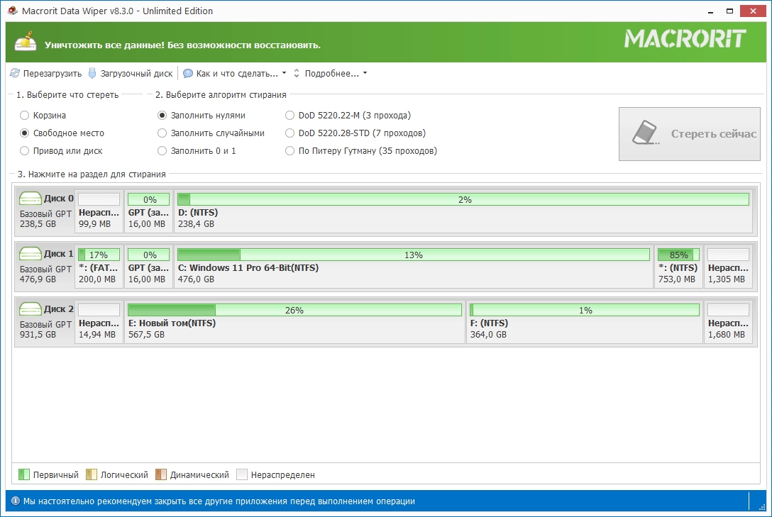Click the Загрузочный диск USB icon

(92, 73)
